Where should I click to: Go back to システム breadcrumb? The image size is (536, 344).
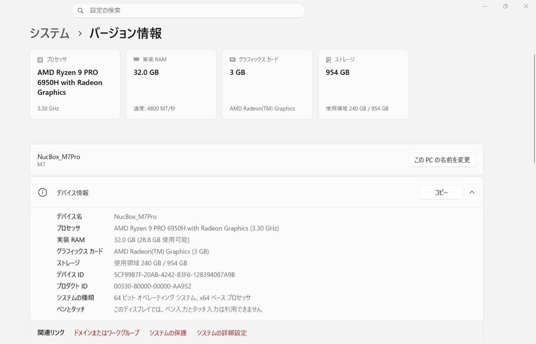pos(50,34)
